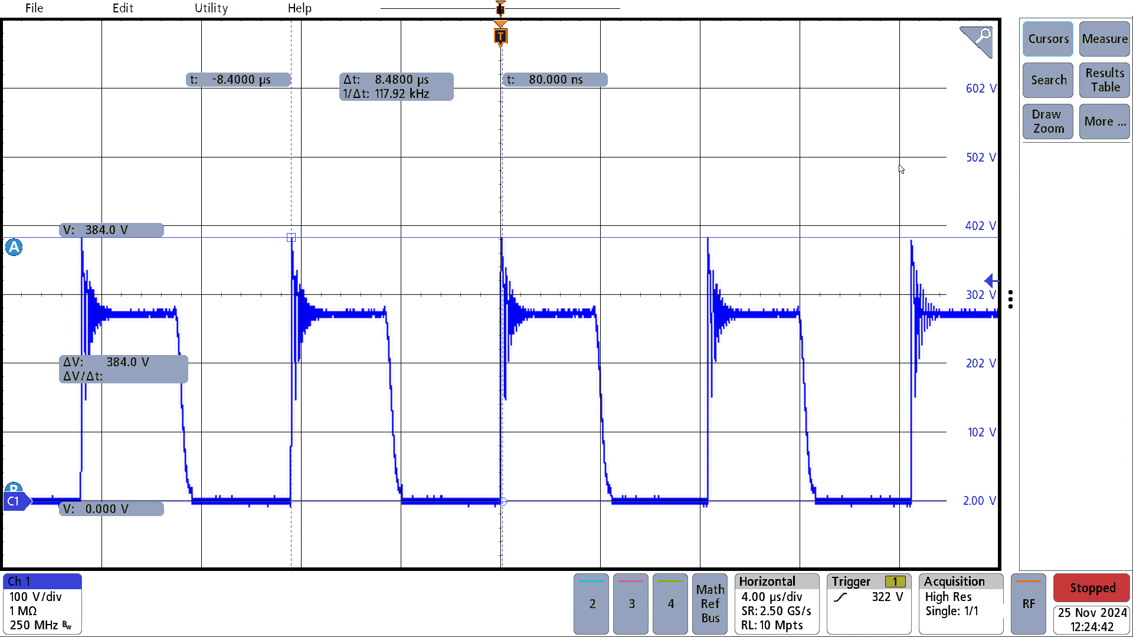Image resolution: width=1133 pixels, height=637 pixels.
Task: Click the rising edge trigger slope icon
Action: [x=840, y=597]
